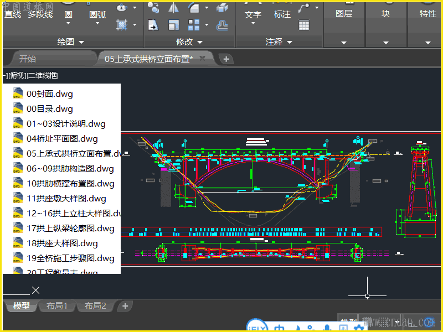Viewport: 443px width, 332px height.
Task: Select the Copy tool in the Modify panel
Action: coord(153,8)
